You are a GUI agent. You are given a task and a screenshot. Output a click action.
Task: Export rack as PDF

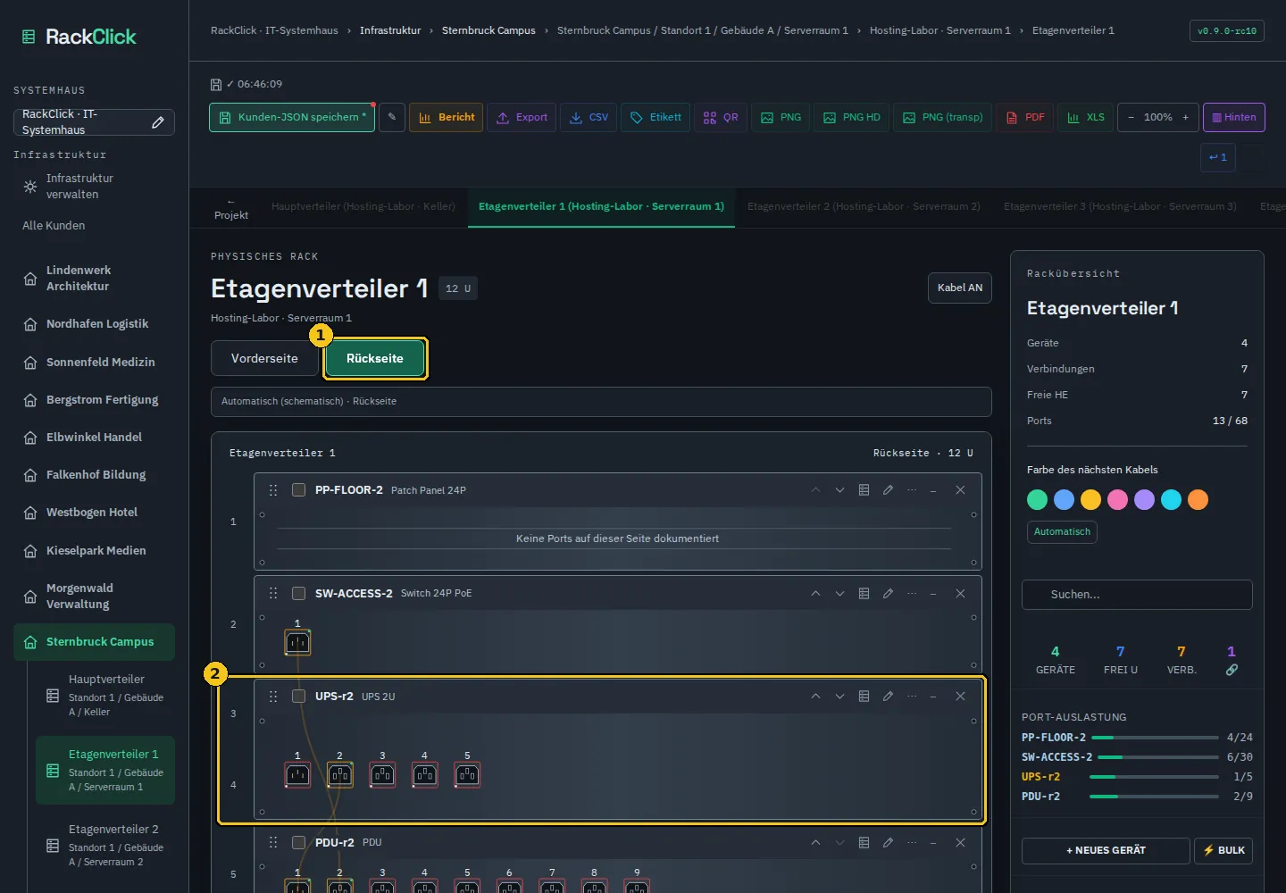1025,117
